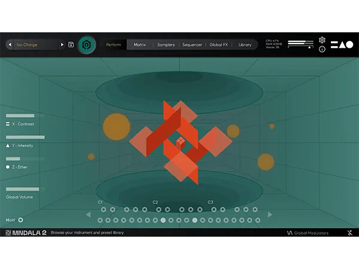This screenshot has height=269, width=359.
Task: Click the white circle shape icon in header
Action: (x=349, y=45)
